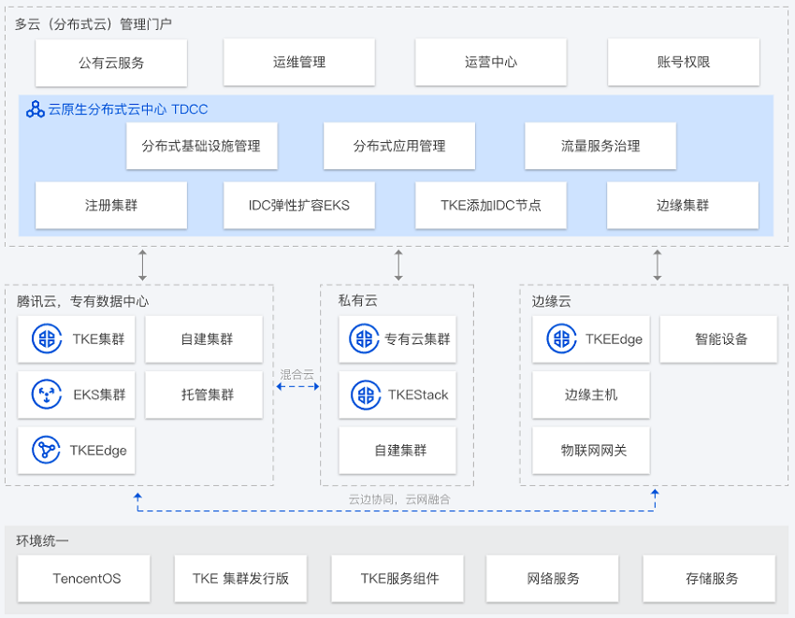Click the 腾讯云，专有数据中心 section title

click(82, 302)
